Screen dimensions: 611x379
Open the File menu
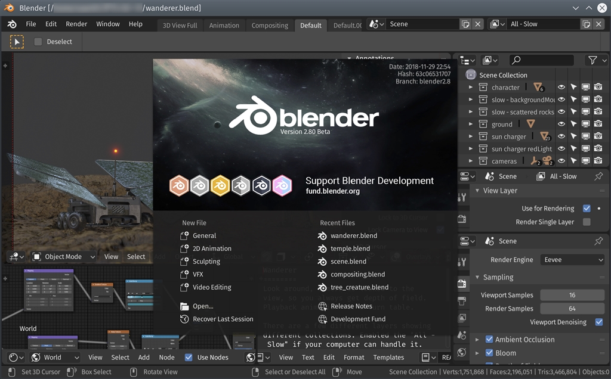31,24
